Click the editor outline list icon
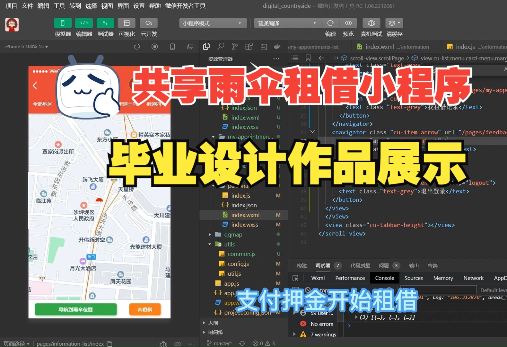The image size is (507, 347). [x=295, y=58]
